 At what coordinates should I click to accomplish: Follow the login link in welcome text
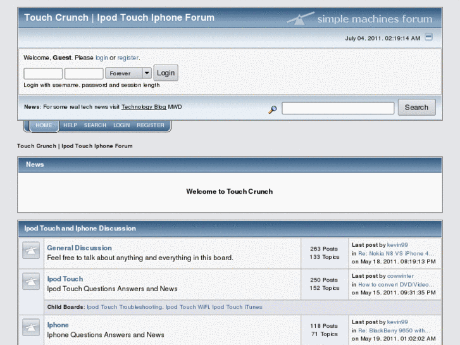point(101,58)
